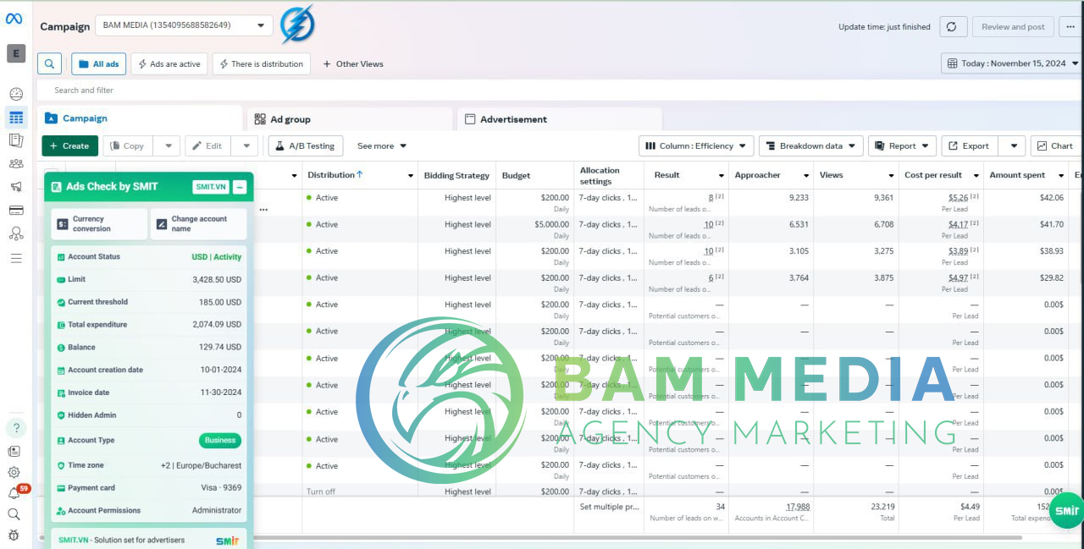Open the See more dropdown

coord(382,146)
